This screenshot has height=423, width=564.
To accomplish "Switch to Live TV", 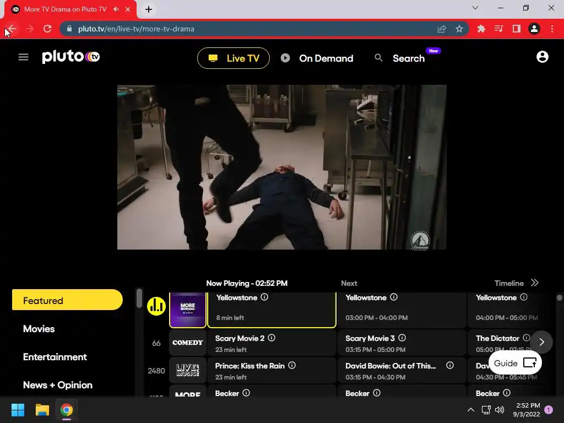I will (234, 58).
